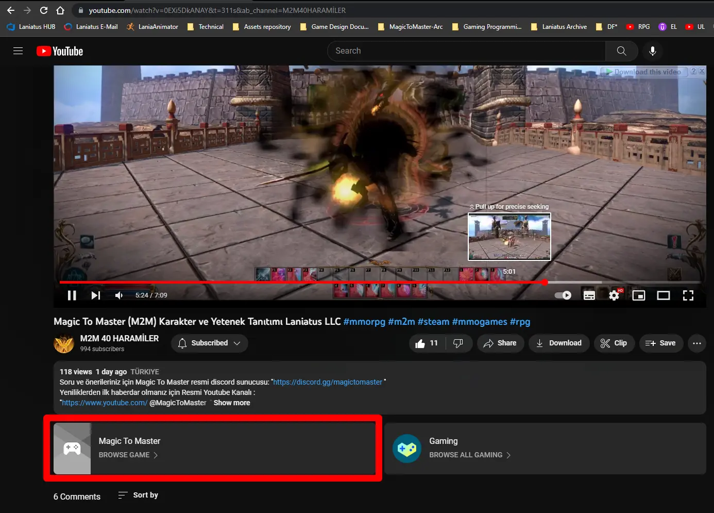This screenshot has width=714, height=513.
Task: Open the LaniaAnimator bookmark
Action: [x=152, y=27]
